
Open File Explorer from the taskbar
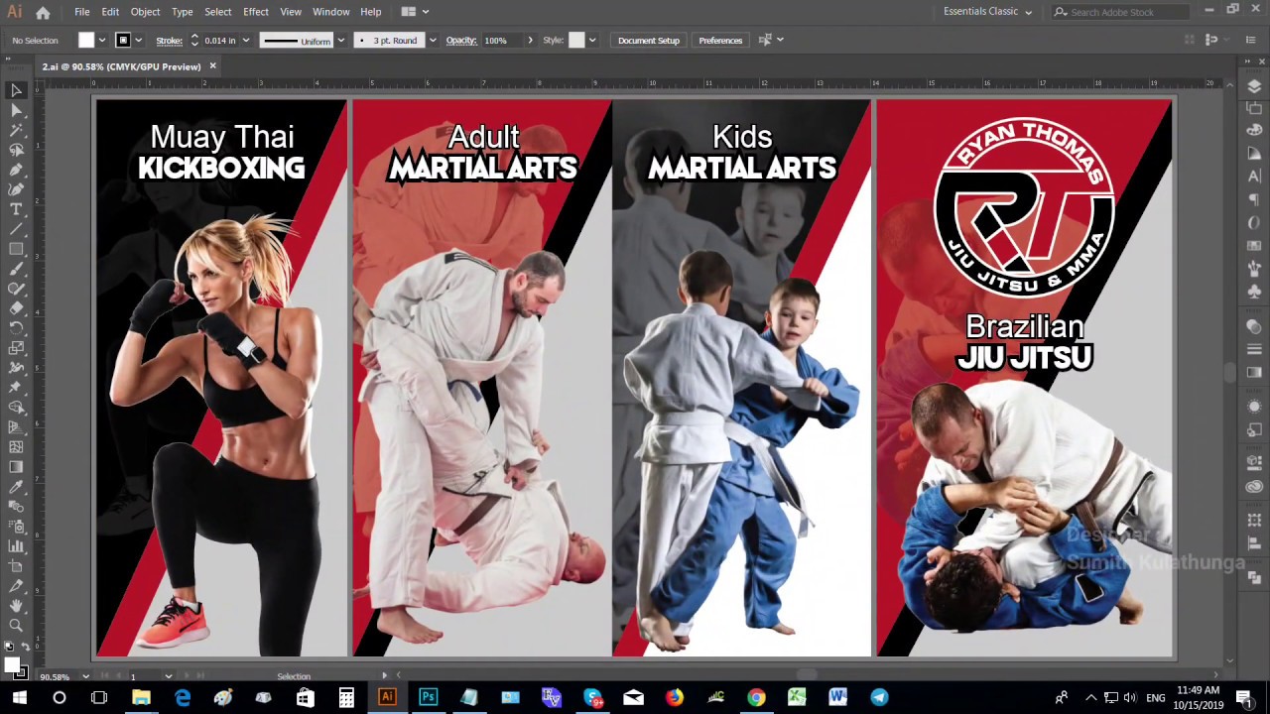(141, 698)
